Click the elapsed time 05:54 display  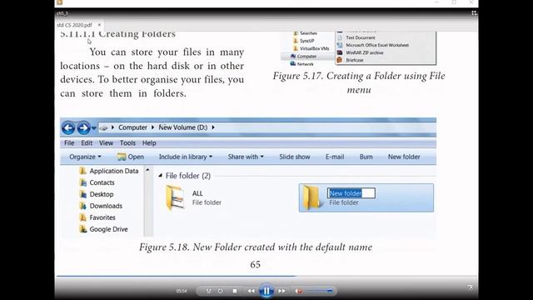(x=182, y=291)
